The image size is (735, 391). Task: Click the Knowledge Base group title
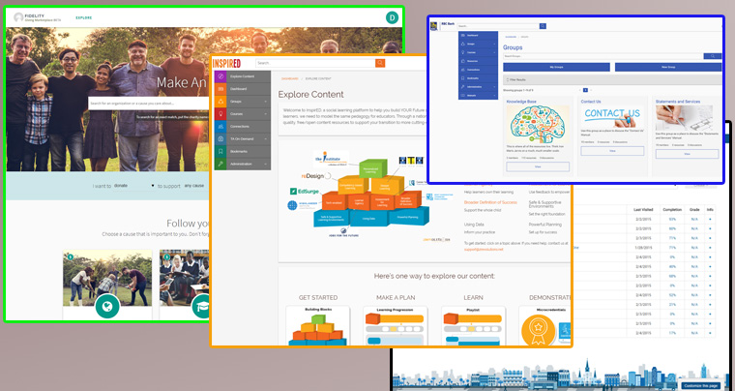(521, 102)
